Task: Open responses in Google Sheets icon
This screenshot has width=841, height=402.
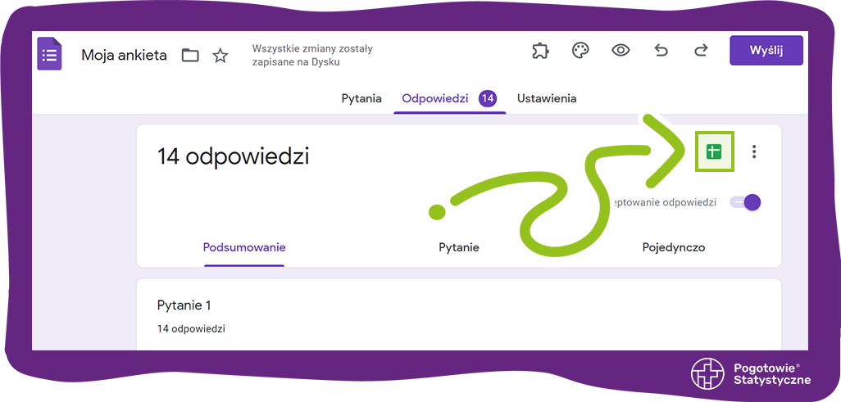Action: pyautogui.click(x=714, y=151)
